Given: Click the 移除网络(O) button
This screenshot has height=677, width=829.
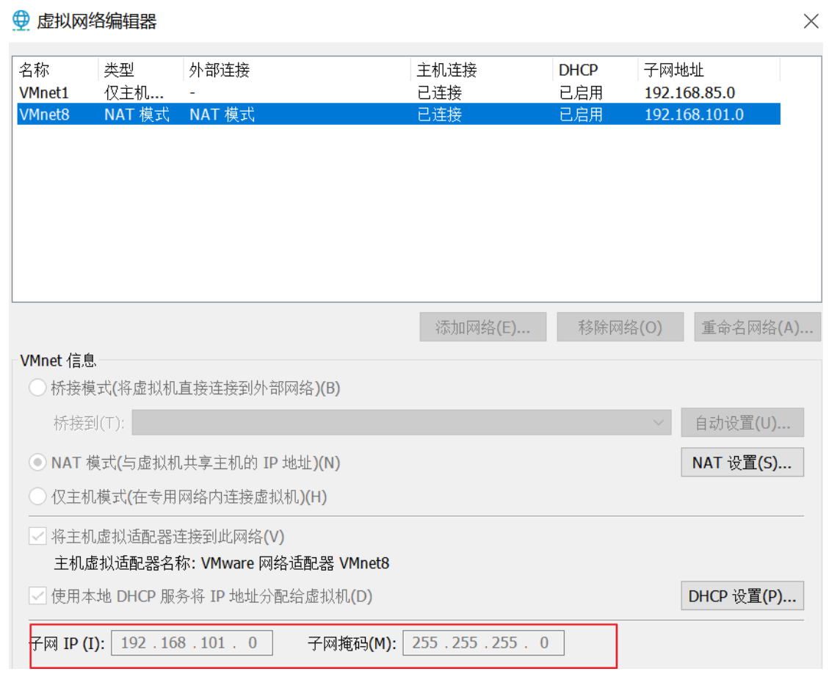Looking at the screenshot, I should click(620, 327).
